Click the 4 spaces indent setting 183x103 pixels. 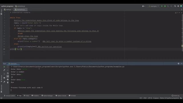click(x=156, y=98)
